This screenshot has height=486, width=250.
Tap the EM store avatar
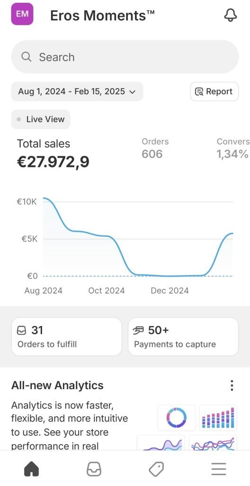pyautogui.click(x=22, y=14)
